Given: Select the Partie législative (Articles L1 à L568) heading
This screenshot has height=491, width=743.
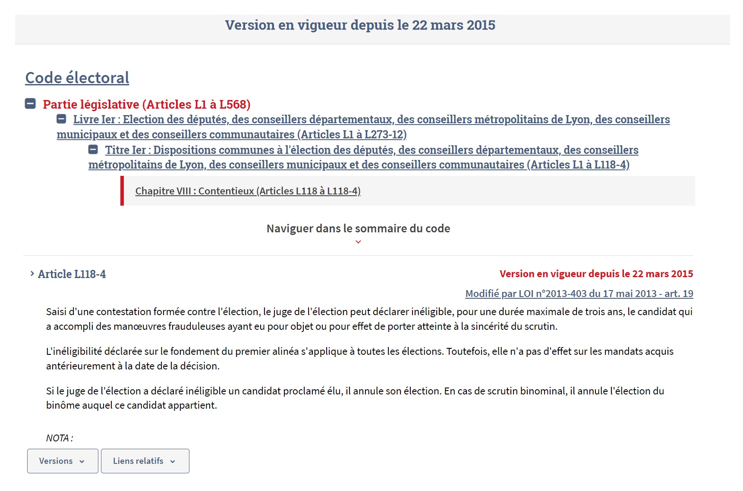Looking at the screenshot, I should coord(147,104).
